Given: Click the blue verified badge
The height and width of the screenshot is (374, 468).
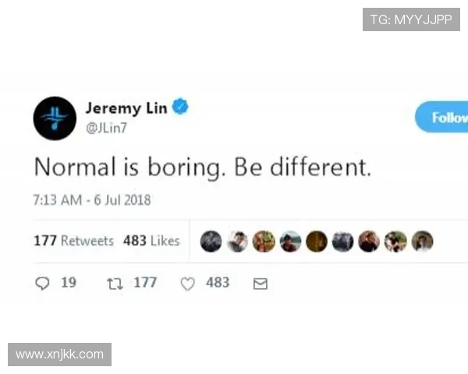Looking at the screenshot, I should coord(180,107).
